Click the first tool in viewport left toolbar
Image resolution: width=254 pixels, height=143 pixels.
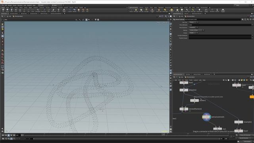(2, 24)
